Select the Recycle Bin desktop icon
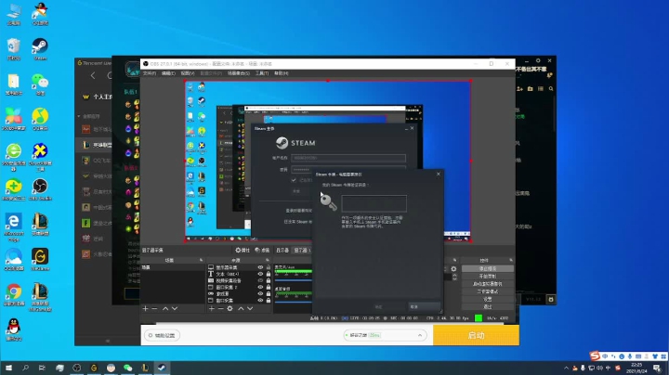 tap(14, 49)
